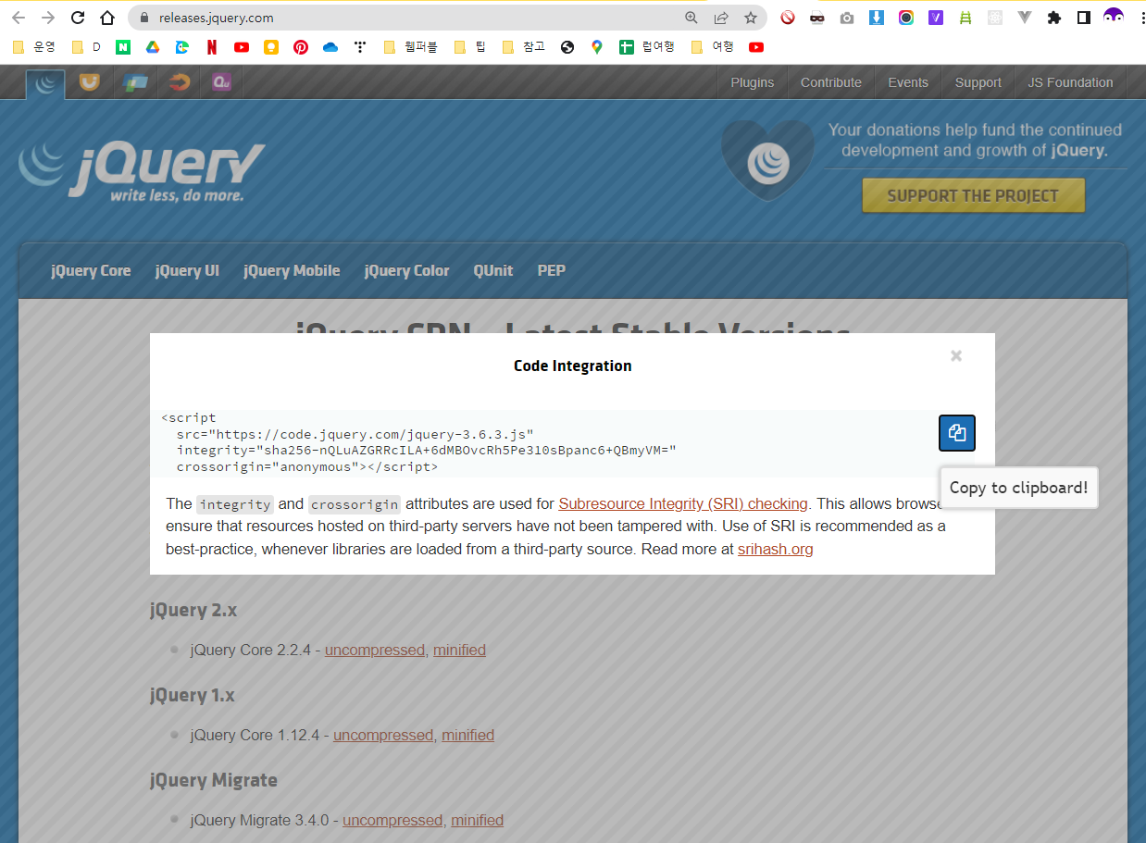1146x843 pixels.
Task: Open the colorful circle extension
Action: (x=906, y=18)
